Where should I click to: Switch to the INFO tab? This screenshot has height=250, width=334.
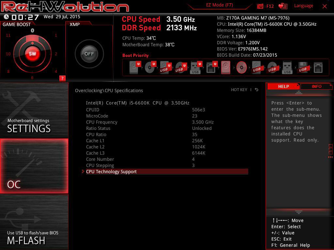[316, 86]
